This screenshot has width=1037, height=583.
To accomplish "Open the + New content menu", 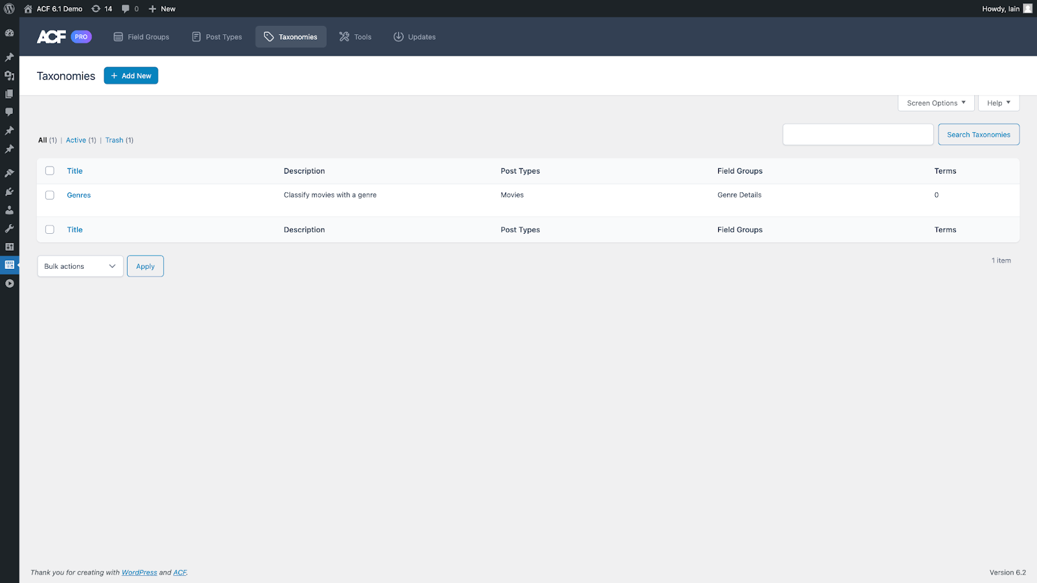I will tap(162, 8).
